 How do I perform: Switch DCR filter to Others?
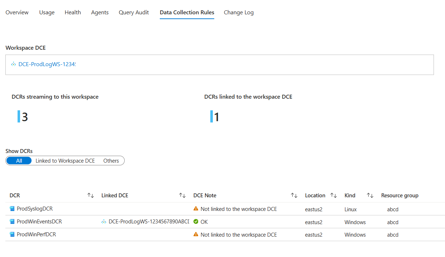[x=111, y=161]
